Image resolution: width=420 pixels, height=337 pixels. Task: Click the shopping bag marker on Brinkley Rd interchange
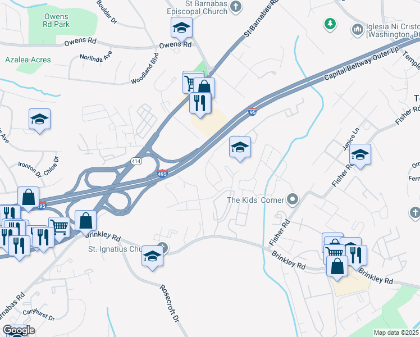(86, 221)
